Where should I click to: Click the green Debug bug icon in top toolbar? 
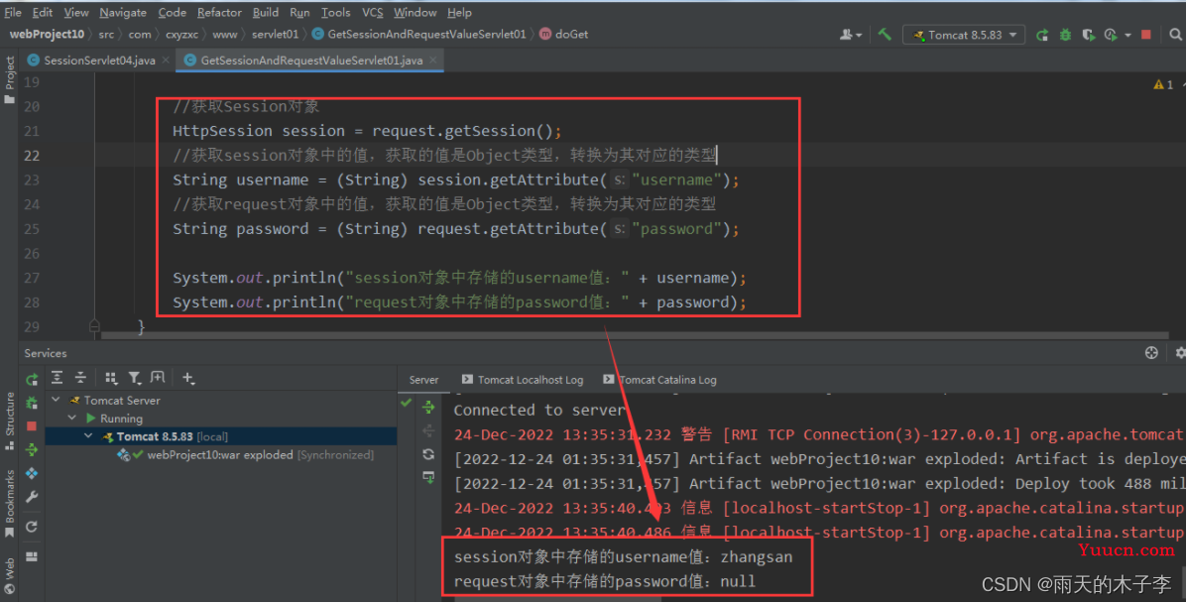(x=1065, y=35)
